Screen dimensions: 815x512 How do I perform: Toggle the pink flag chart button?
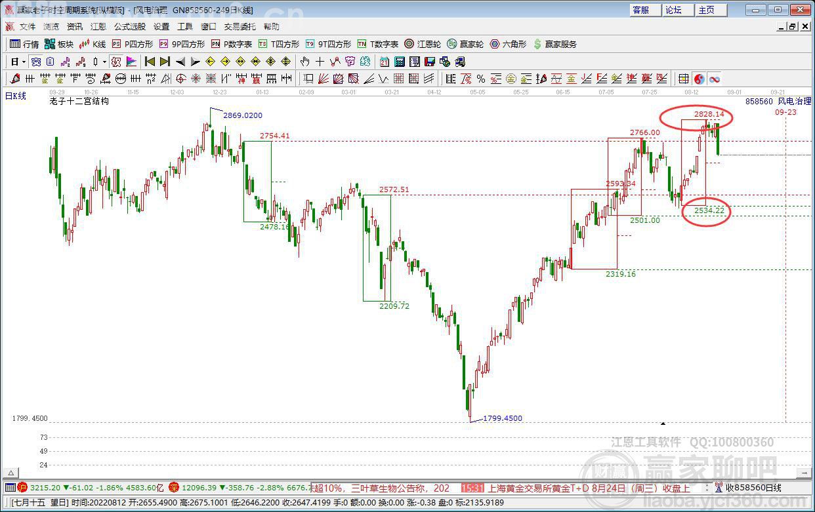[x=131, y=62]
